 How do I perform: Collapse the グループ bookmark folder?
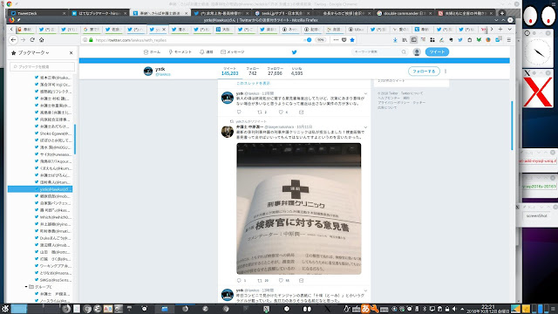click(x=26, y=287)
